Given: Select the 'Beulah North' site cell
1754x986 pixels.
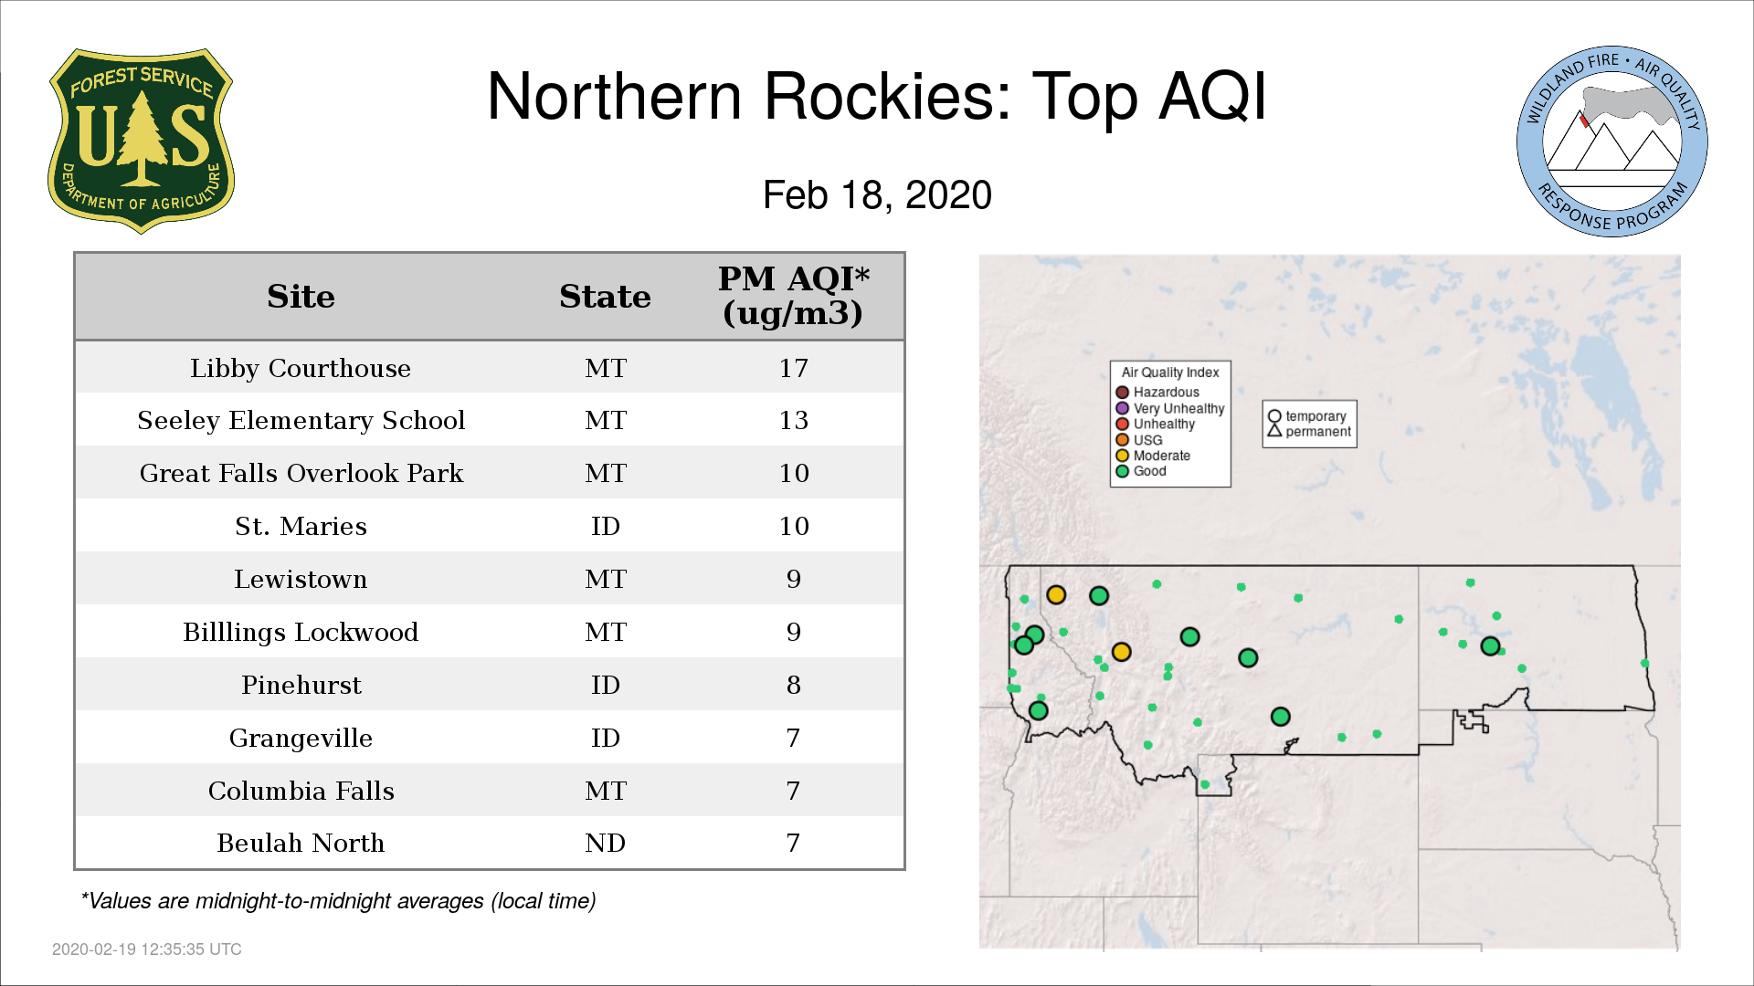Looking at the screenshot, I should [301, 844].
